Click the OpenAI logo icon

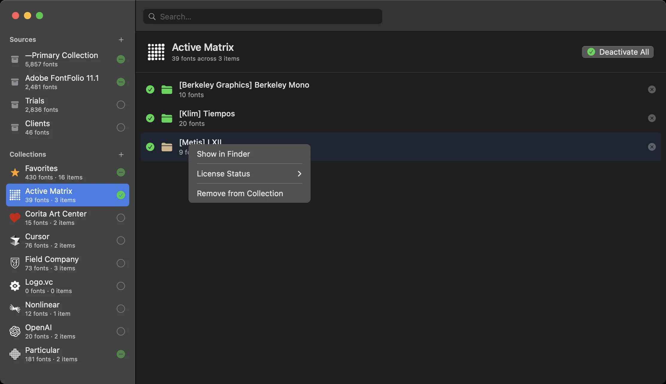[15, 331]
